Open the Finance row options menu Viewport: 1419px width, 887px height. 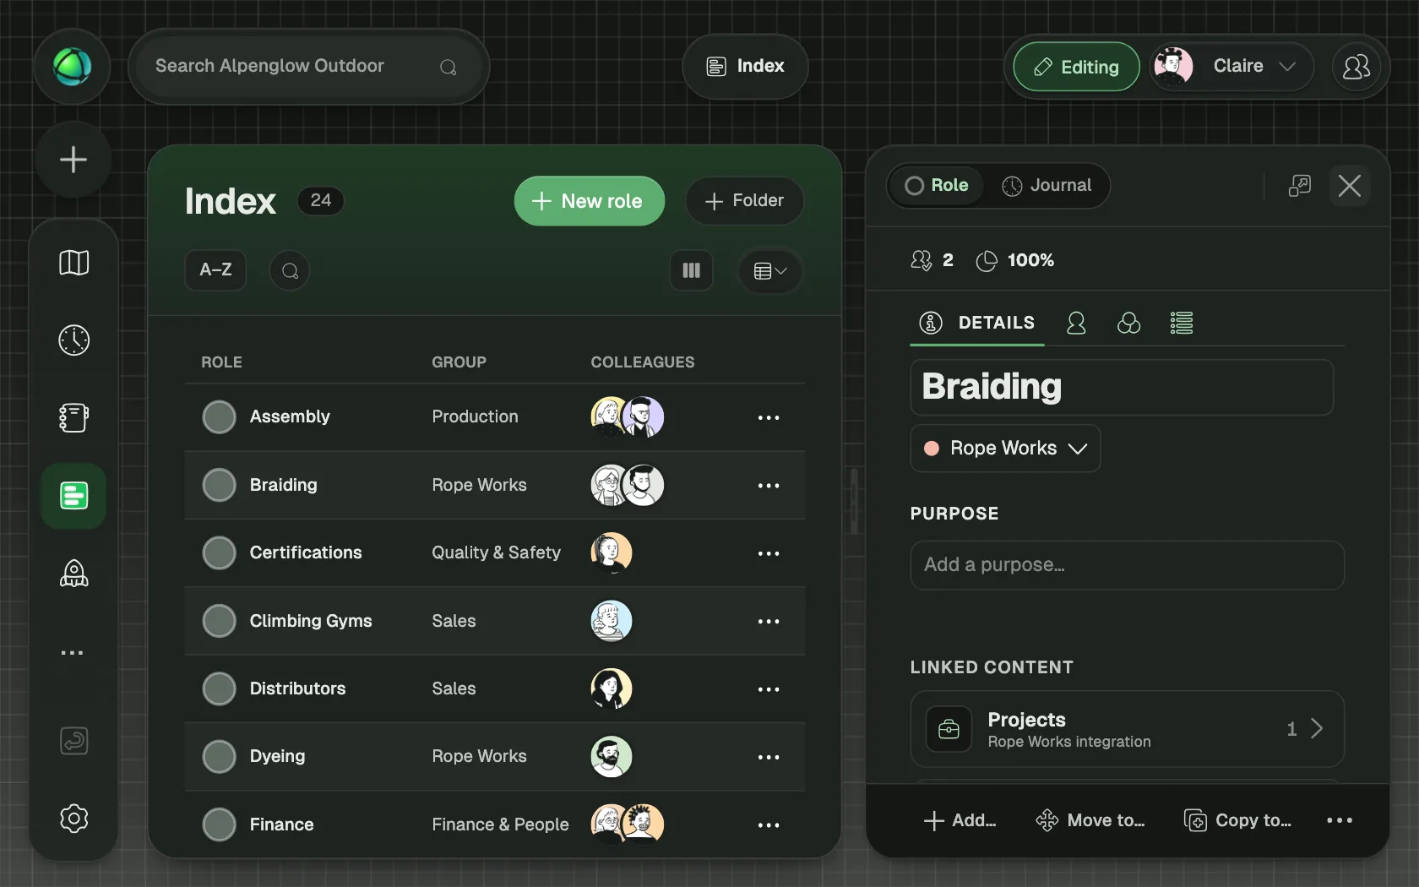coord(769,825)
